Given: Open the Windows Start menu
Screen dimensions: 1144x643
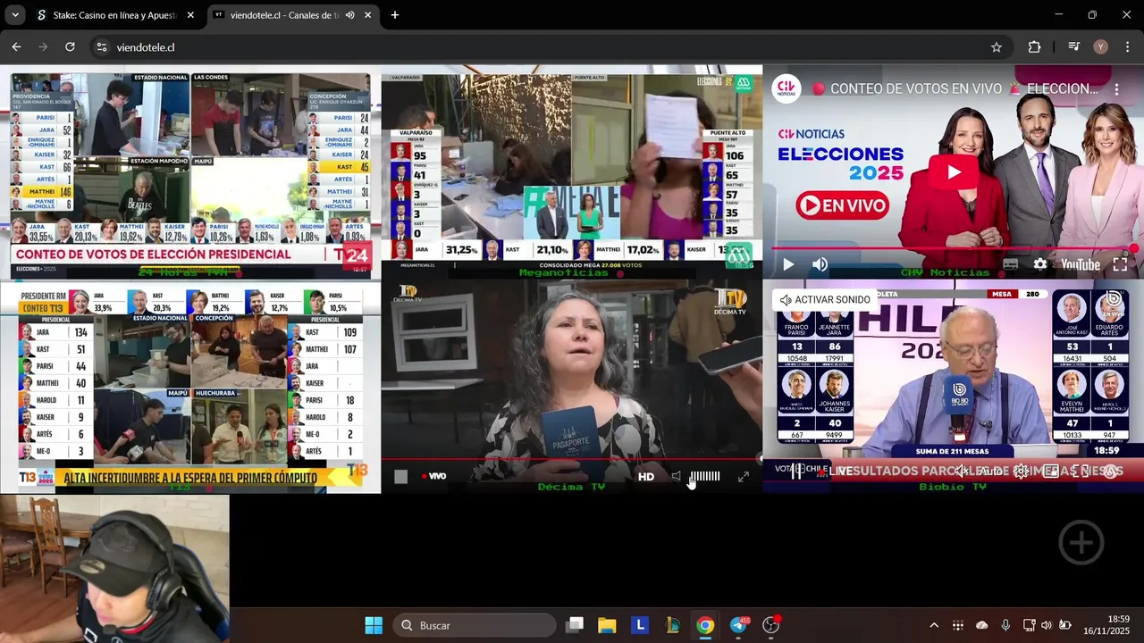Looking at the screenshot, I should 374,625.
